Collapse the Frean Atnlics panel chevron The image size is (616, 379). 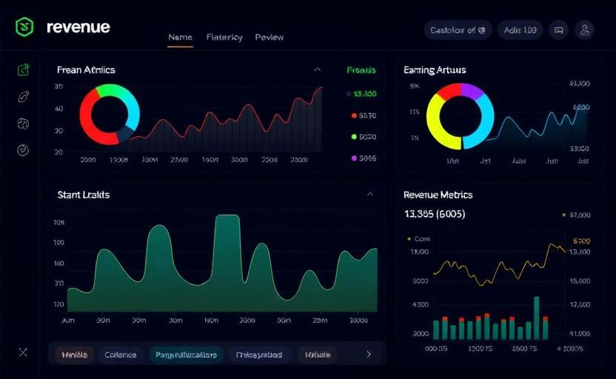pos(318,70)
